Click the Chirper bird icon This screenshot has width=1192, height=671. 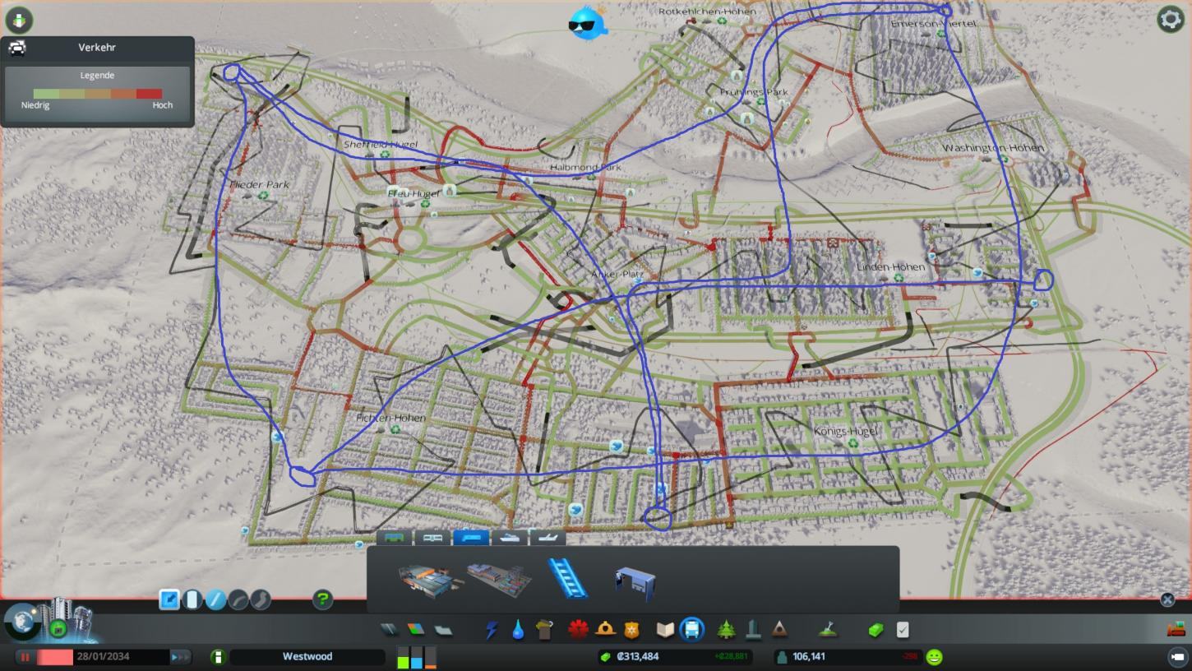tap(587, 22)
